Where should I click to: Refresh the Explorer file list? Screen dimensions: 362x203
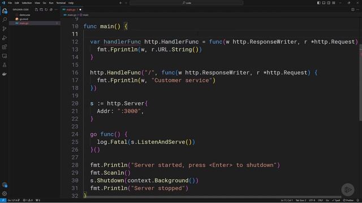46,10
